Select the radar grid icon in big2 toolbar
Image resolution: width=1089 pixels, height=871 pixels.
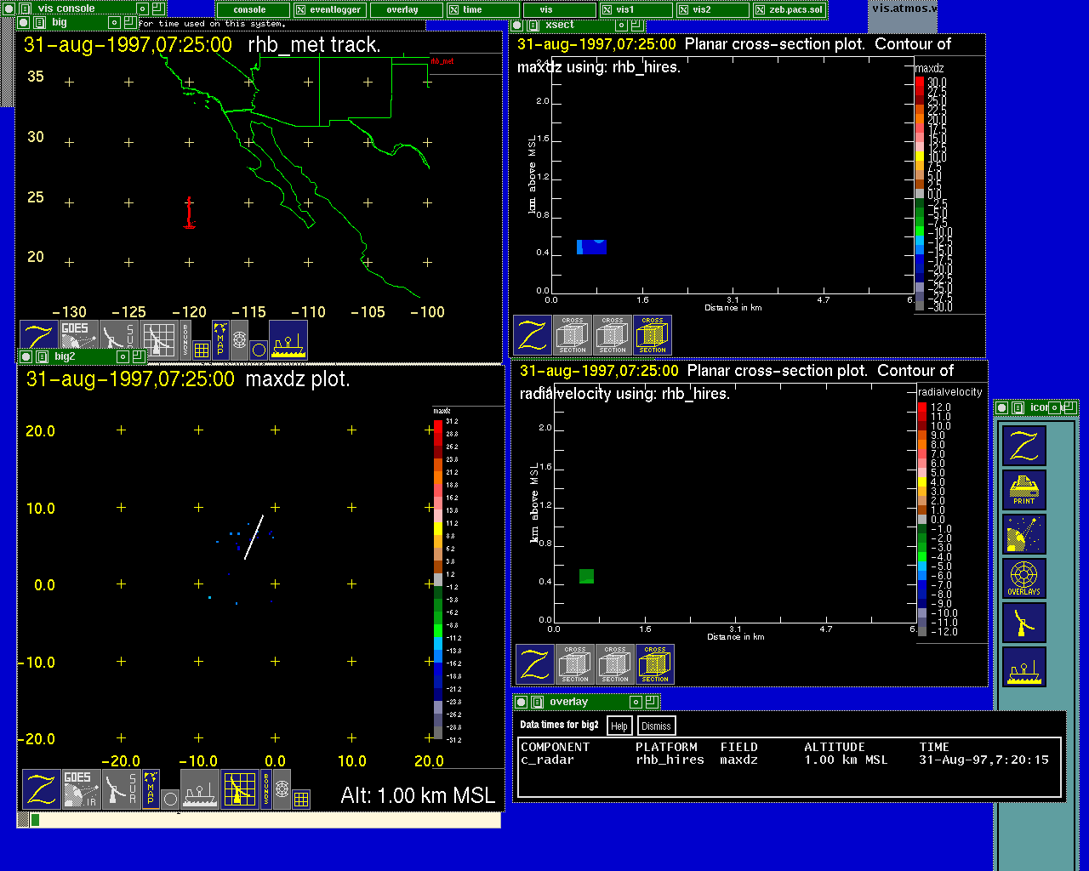pos(240,788)
